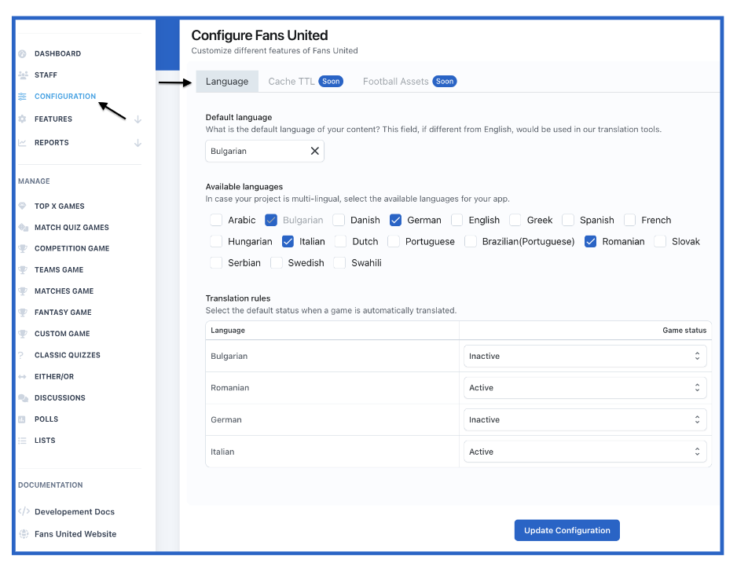Click the Staff people icon

pyautogui.click(x=23, y=75)
